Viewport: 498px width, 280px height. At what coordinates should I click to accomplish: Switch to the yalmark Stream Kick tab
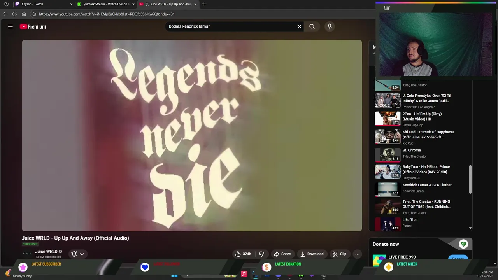tap(106, 4)
